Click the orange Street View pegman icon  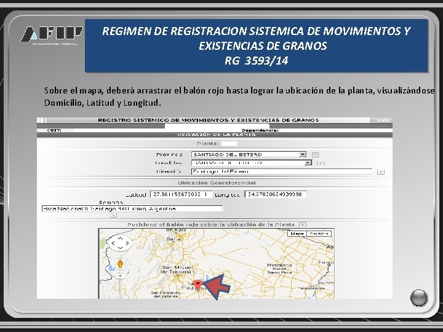pyautogui.click(x=121, y=264)
